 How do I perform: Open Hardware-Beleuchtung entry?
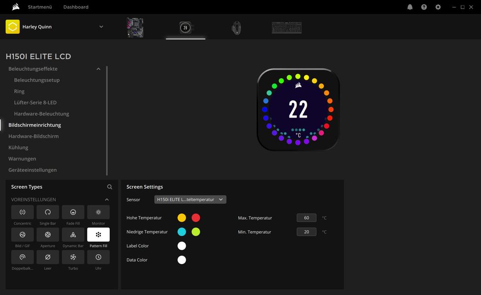pyautogui.click(x=41, y=114)
